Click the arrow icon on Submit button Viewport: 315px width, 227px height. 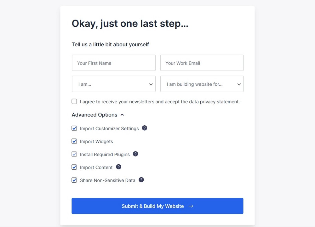[x=191, y=206]
